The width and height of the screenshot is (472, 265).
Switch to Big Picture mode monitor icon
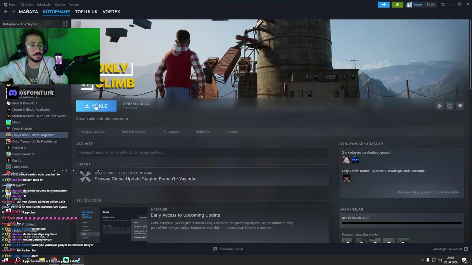tap(442, 4)
